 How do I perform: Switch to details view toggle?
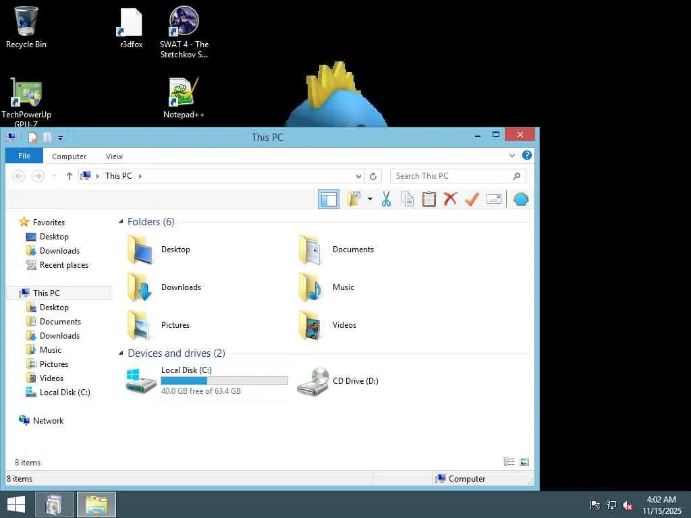pos(509,461)
